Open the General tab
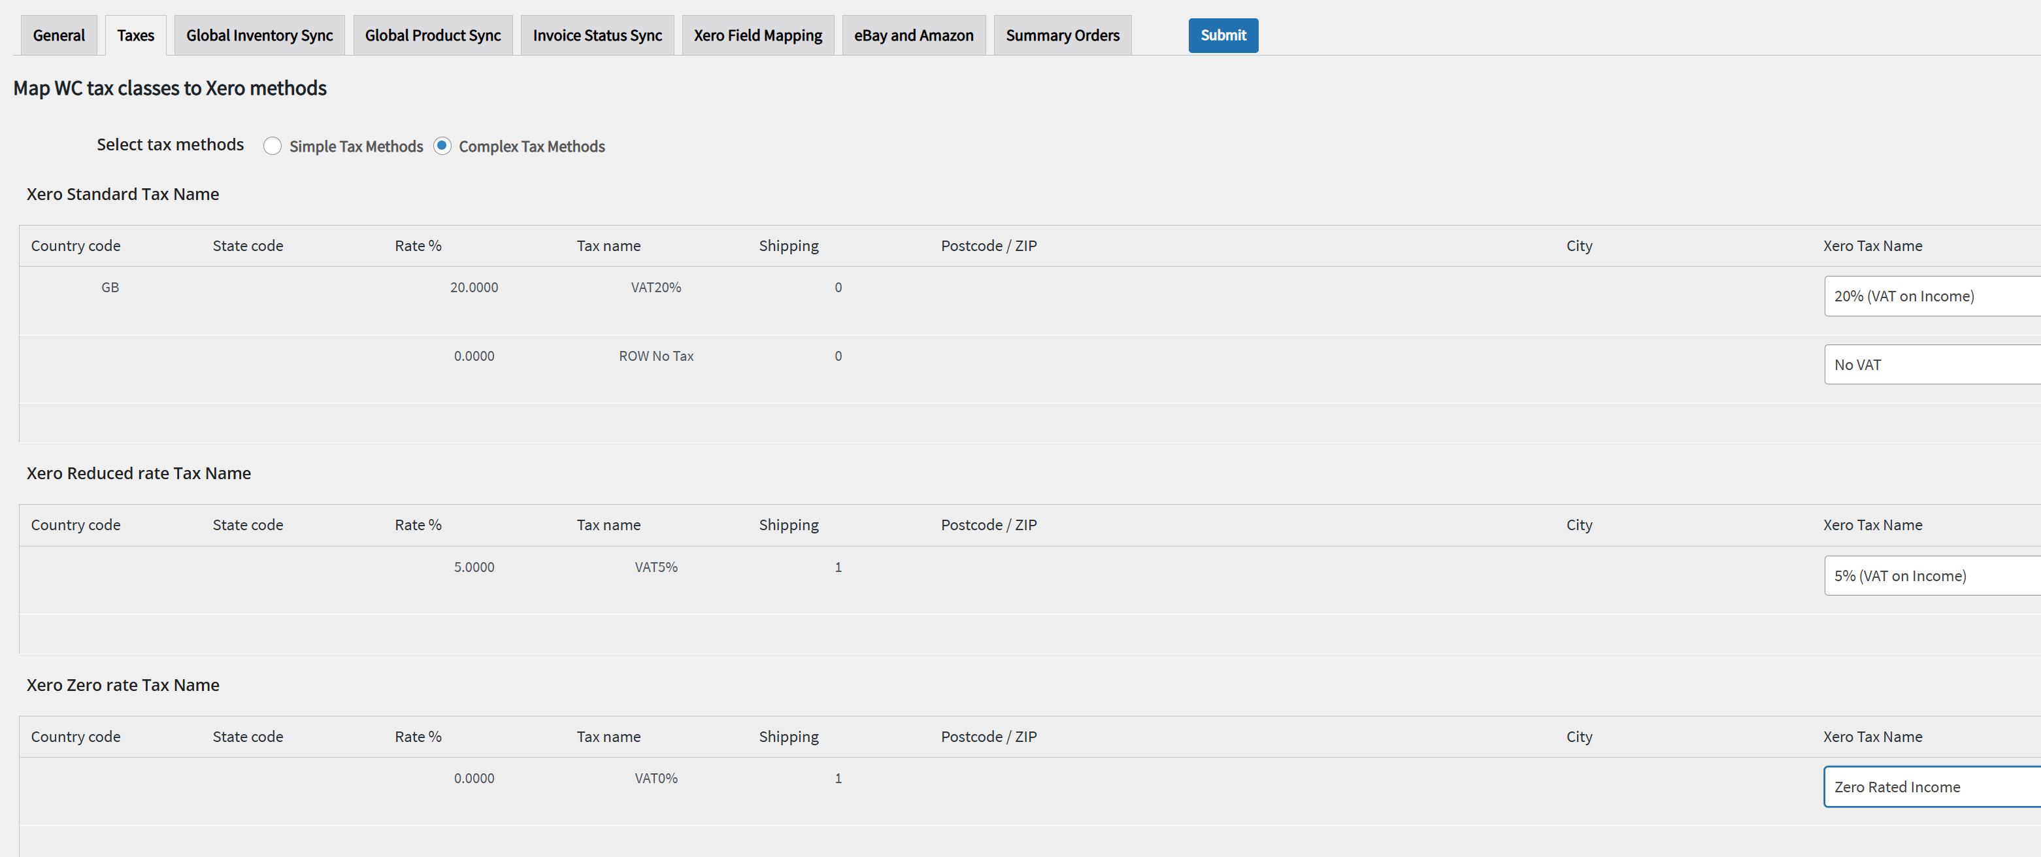This screenshot has width=2041, height=857. tap(59, 36)
